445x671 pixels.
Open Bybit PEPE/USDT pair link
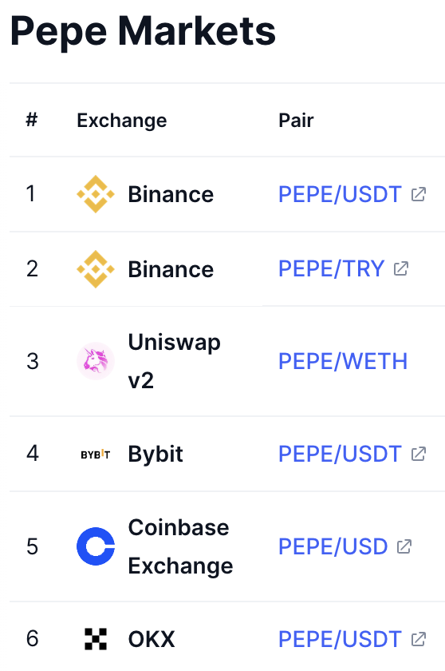(x=340, y=454)
